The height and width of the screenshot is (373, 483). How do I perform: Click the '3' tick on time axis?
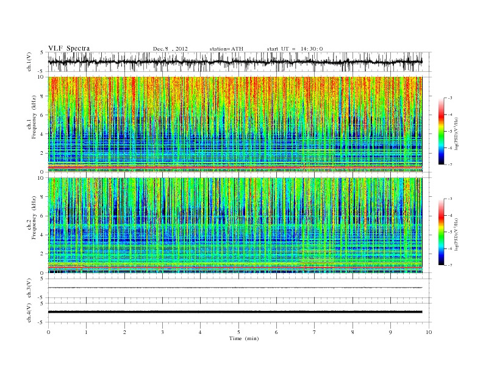[162, 332]
